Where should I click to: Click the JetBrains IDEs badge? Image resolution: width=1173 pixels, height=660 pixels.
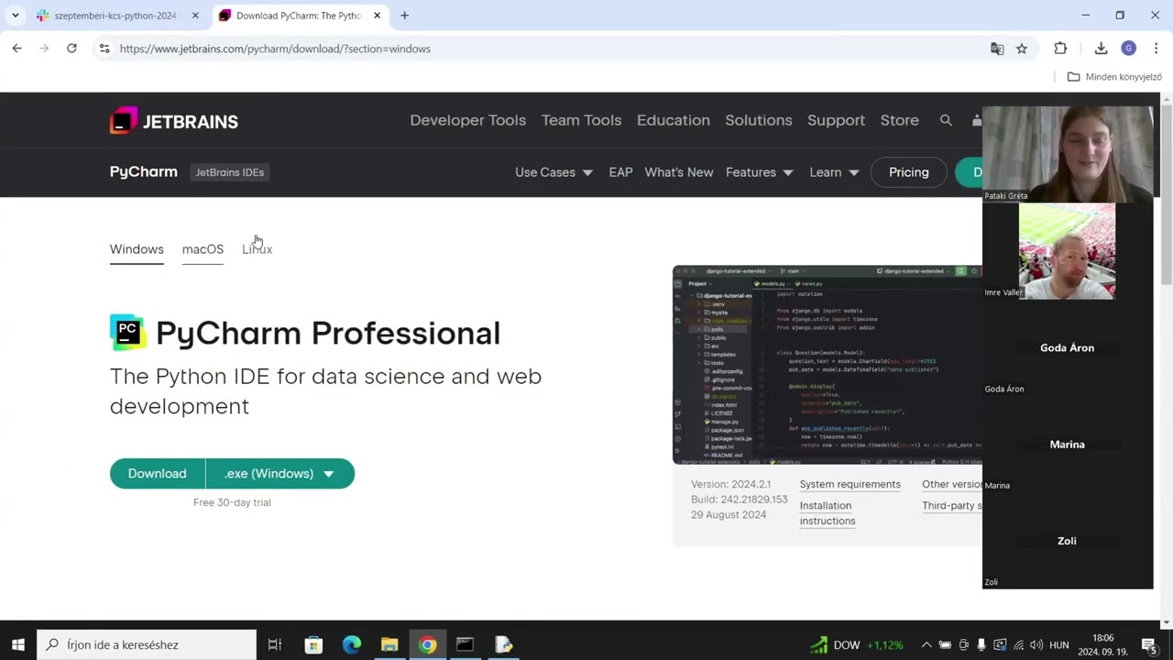pyautogui.click(x=229, y=172)
